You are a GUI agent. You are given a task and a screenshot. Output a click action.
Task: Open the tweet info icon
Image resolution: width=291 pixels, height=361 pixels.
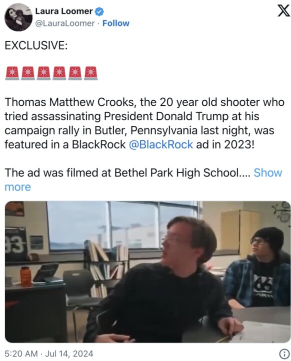[284, 353]
